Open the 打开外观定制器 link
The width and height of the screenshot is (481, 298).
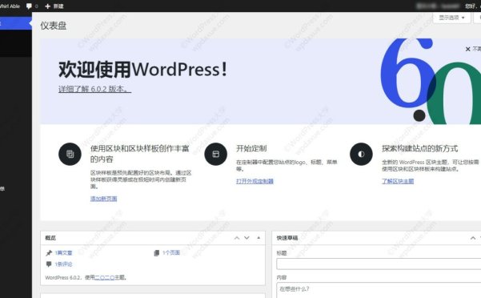tap(255, 181)
